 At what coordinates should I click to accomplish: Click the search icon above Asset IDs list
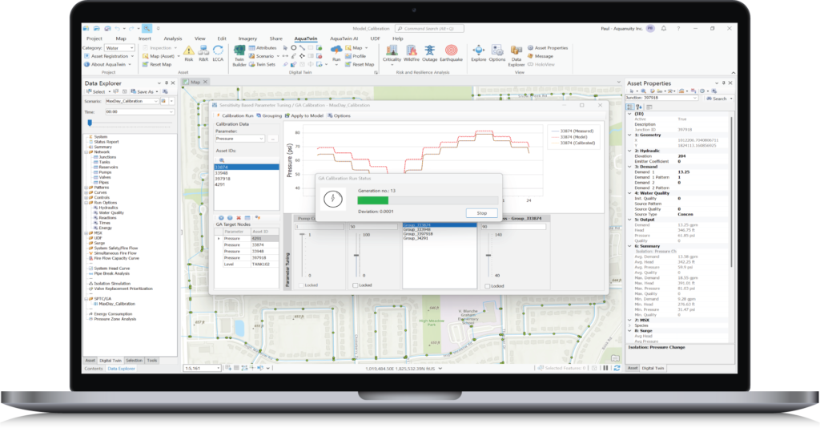(x=222, y=159)
